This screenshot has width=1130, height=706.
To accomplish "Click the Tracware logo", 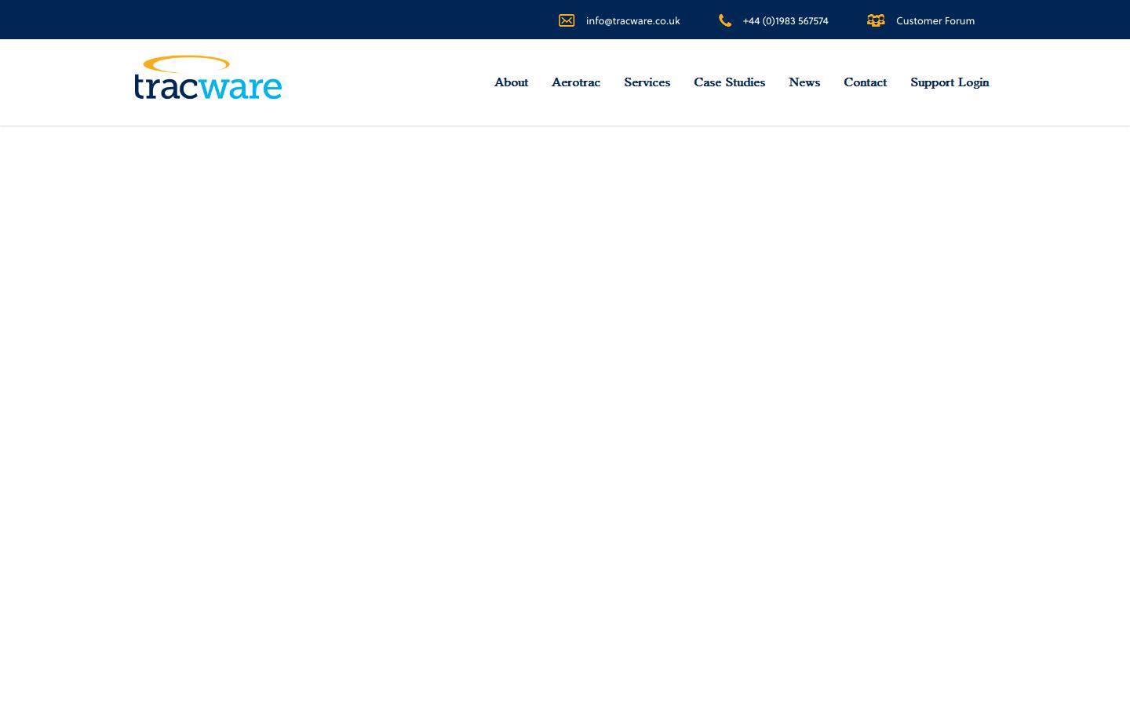I will (208, 77).
